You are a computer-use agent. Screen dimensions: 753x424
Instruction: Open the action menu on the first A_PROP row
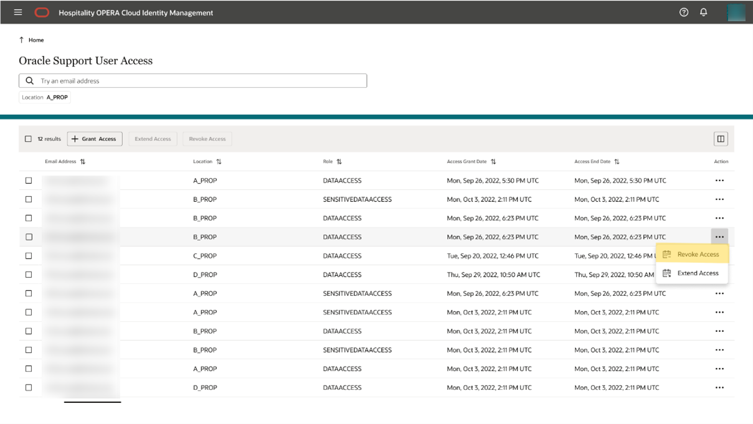click(x=720, y=180)
